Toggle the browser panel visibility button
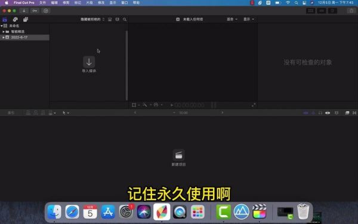358x224 pixels. click(310, 11)
